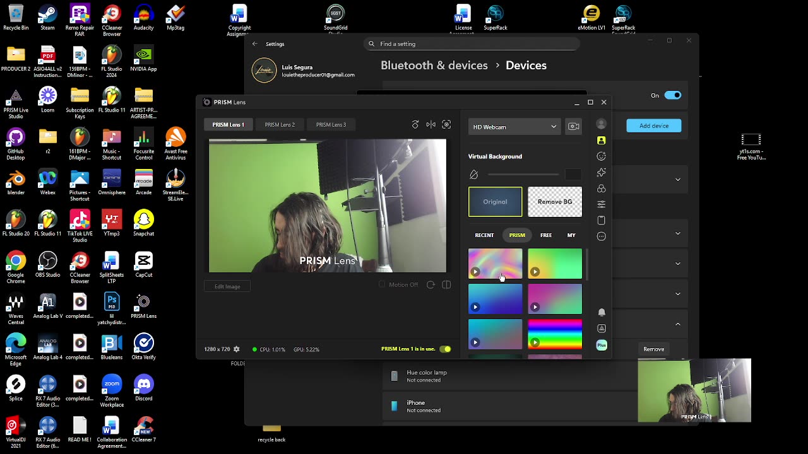Click the dark color swatch beside blur slider
Screen dimensions: 808x454
[x=573, y=175]
